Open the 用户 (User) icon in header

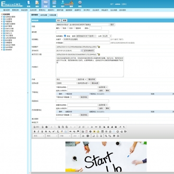pyautogui.click(x=62, y=4)
